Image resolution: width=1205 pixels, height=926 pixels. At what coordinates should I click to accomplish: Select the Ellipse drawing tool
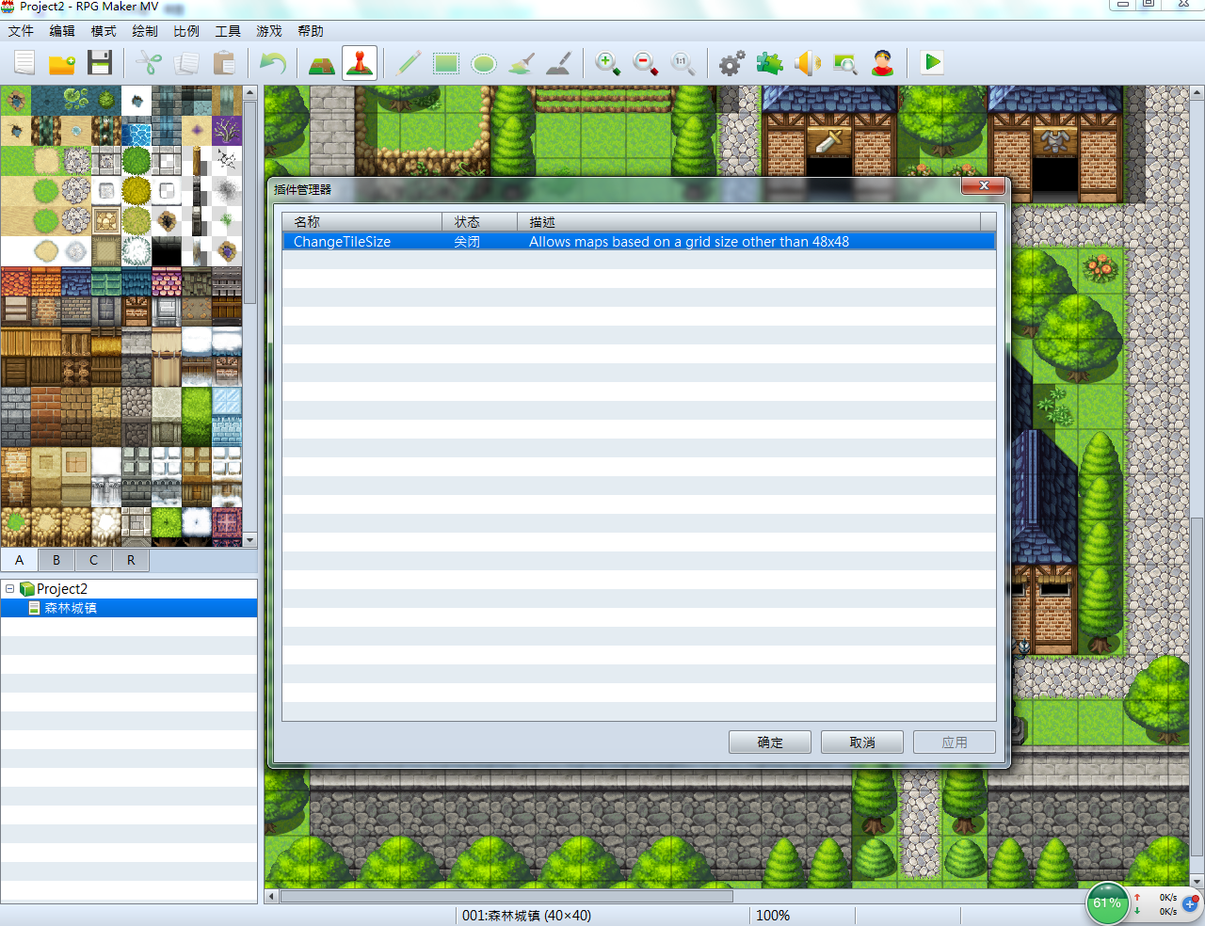coord(484,63)
